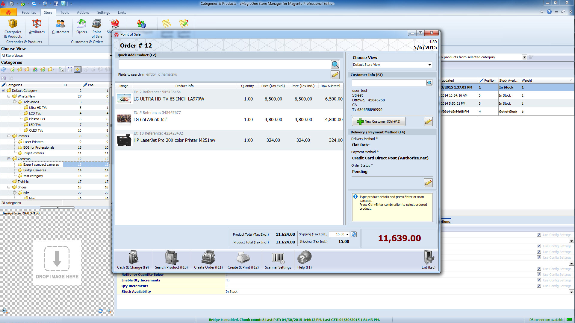Image resolution: width=575 pixels, height=323 pixels.
Task: Click the Quick Add Product search field
Action: coord(224,64)
